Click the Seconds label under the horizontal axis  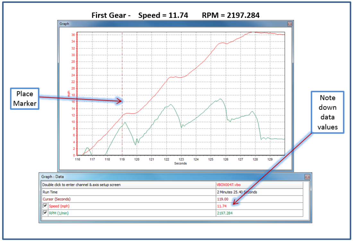pos(181,163)
